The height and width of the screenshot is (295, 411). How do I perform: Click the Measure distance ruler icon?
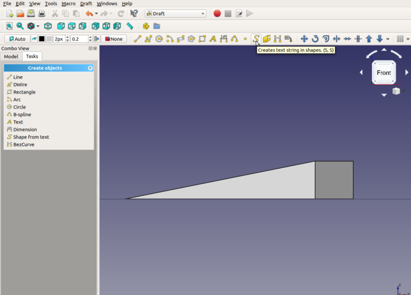tap(130, 26)
